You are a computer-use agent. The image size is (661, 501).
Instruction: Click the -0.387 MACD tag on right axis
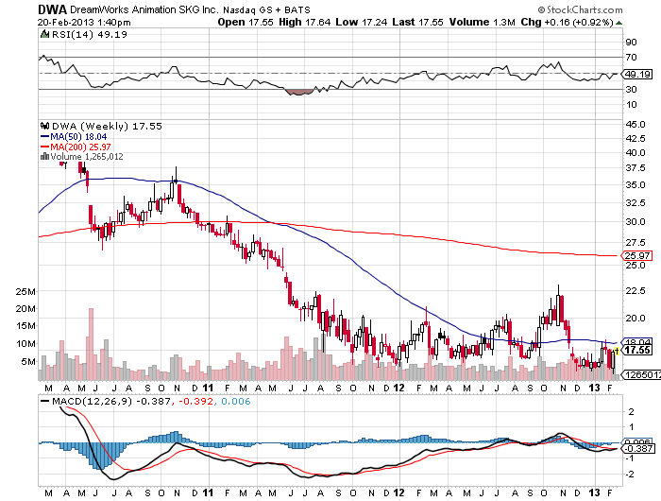638,448
